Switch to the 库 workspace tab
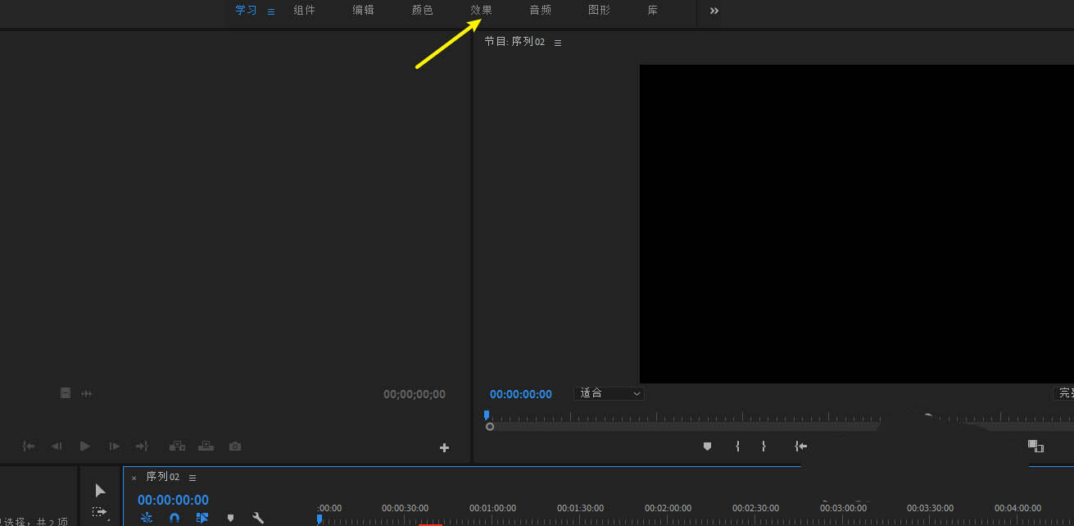This screenshot has width=1074, height=526. click(653, 11)
